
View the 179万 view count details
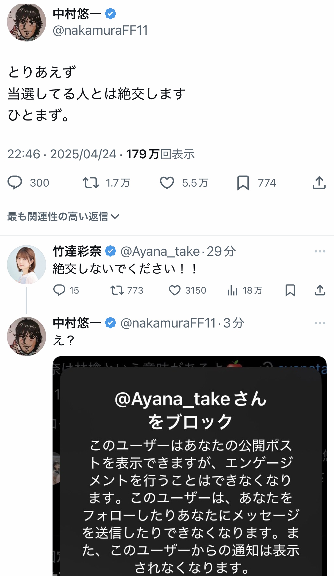pyautogui.click(x=160, y=154)
